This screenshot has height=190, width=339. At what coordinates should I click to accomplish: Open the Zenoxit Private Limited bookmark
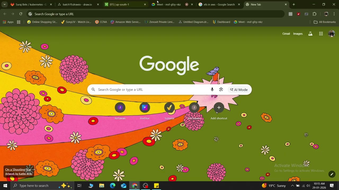click(x=160, y=22)
